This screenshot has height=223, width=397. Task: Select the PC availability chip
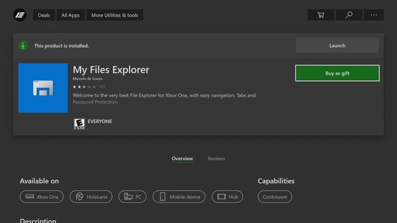click(x=132, y=197)
